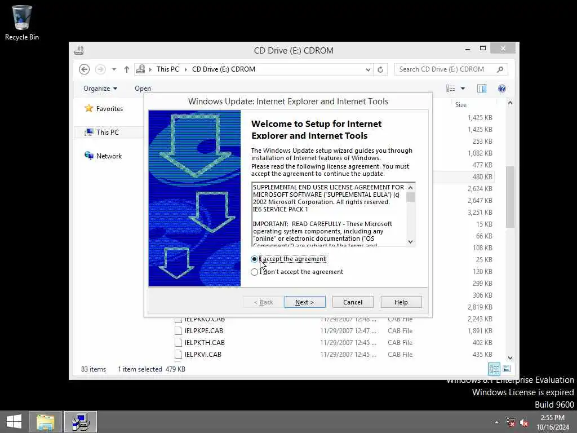Image resolution: width=577 pixels, height=433 pixels.
Task: Click Open in the Explorer toolbar
Action: pos(143,89)
